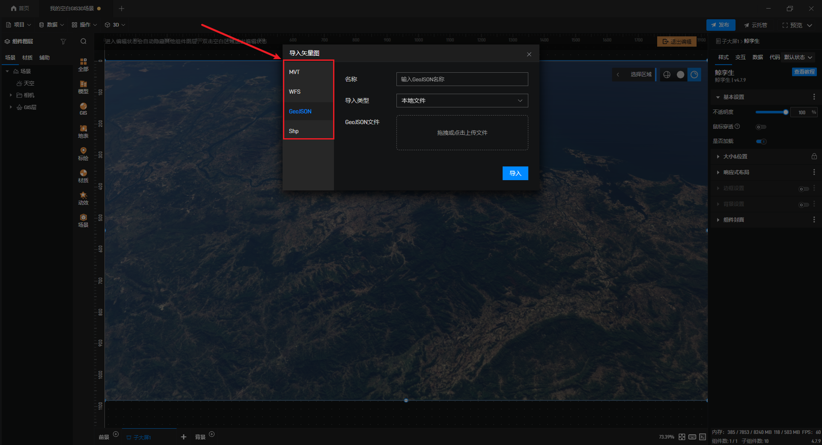Enable the 边框设置 toggle

click(804, 189)
